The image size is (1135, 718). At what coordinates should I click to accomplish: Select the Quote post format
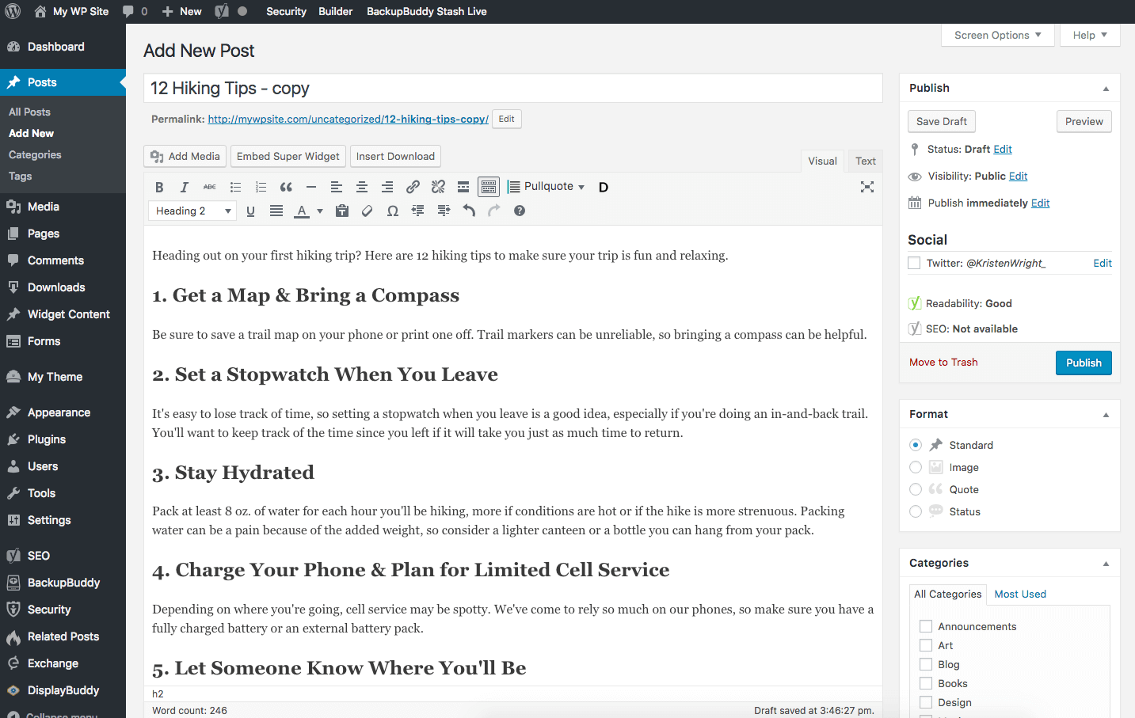coord(916,489)
